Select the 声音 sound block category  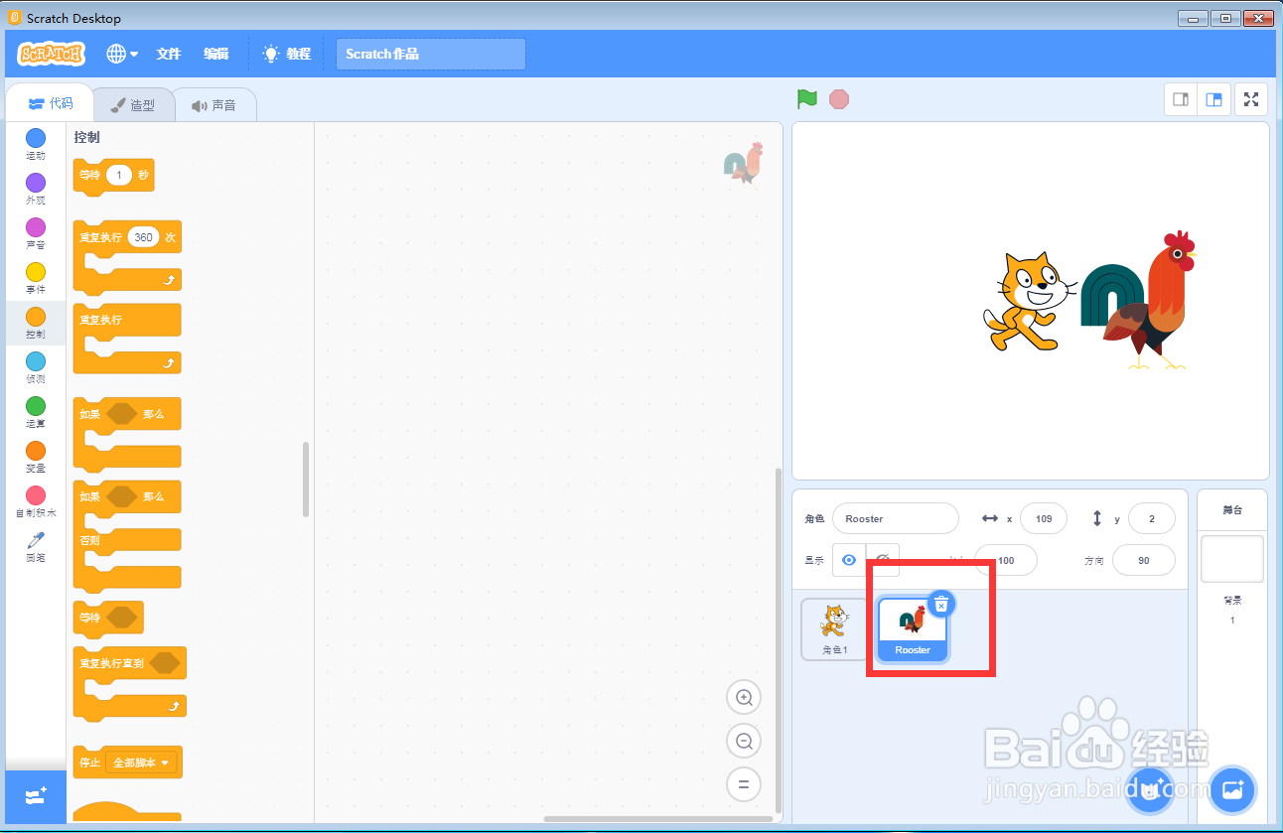tap(36, 233)
